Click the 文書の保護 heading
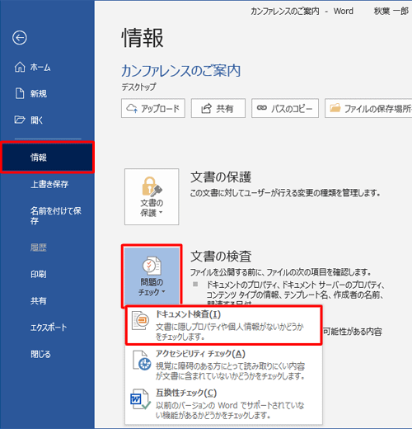 (221, 177)
